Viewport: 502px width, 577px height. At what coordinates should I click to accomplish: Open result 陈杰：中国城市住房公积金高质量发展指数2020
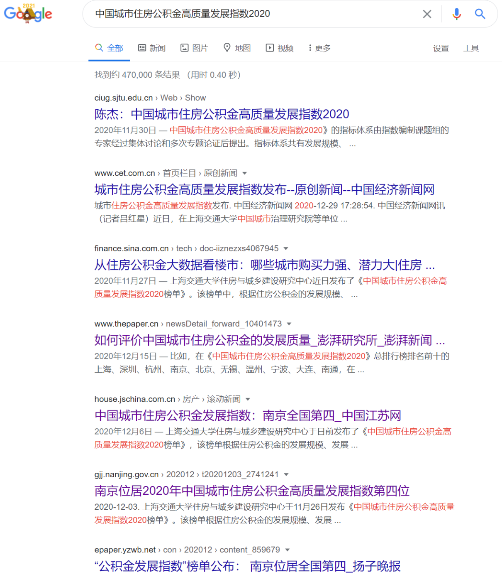click(222, 114)
